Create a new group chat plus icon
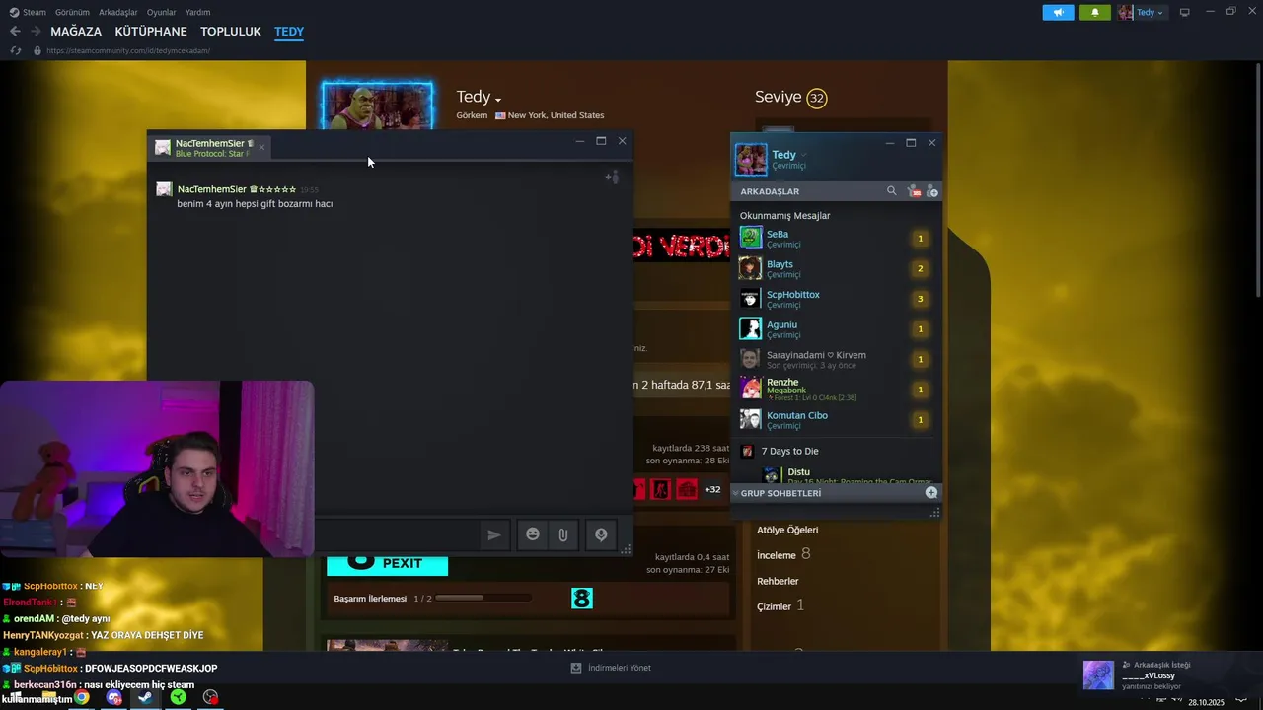The height and width of the screenshot is (710, 1263). 931,492
